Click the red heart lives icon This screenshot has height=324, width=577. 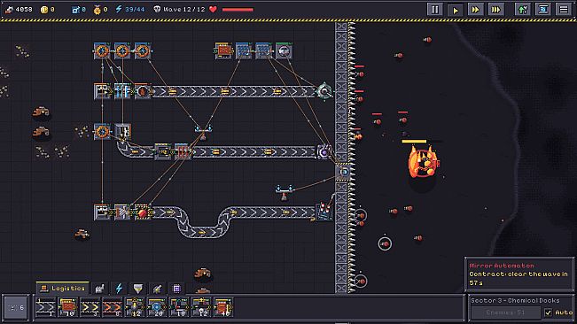coord(213,9)
